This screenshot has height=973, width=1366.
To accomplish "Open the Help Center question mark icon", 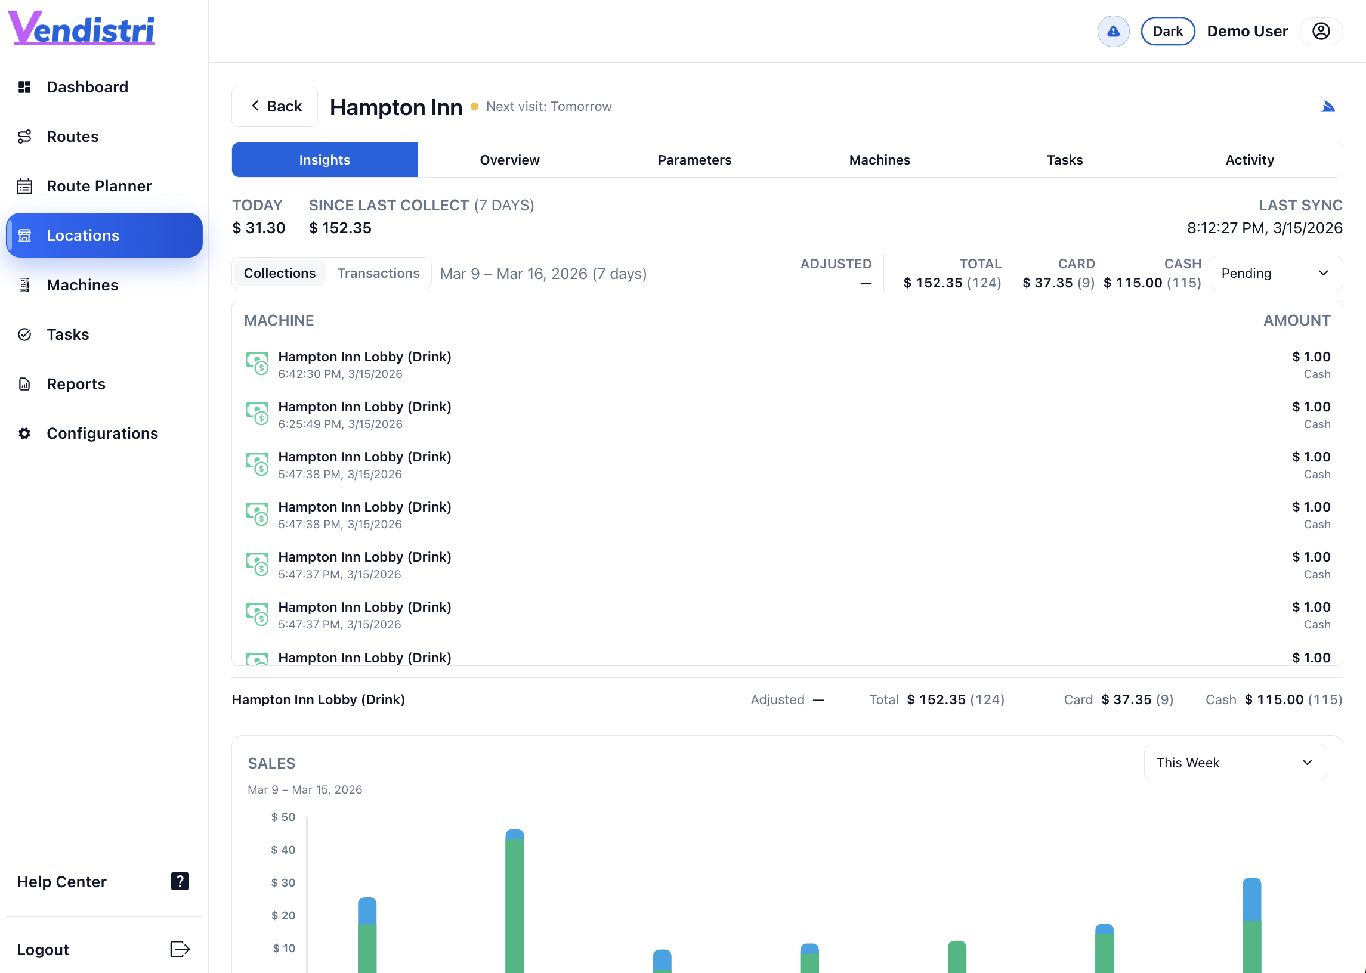I will pyautogui.click(x=179, y=881).
